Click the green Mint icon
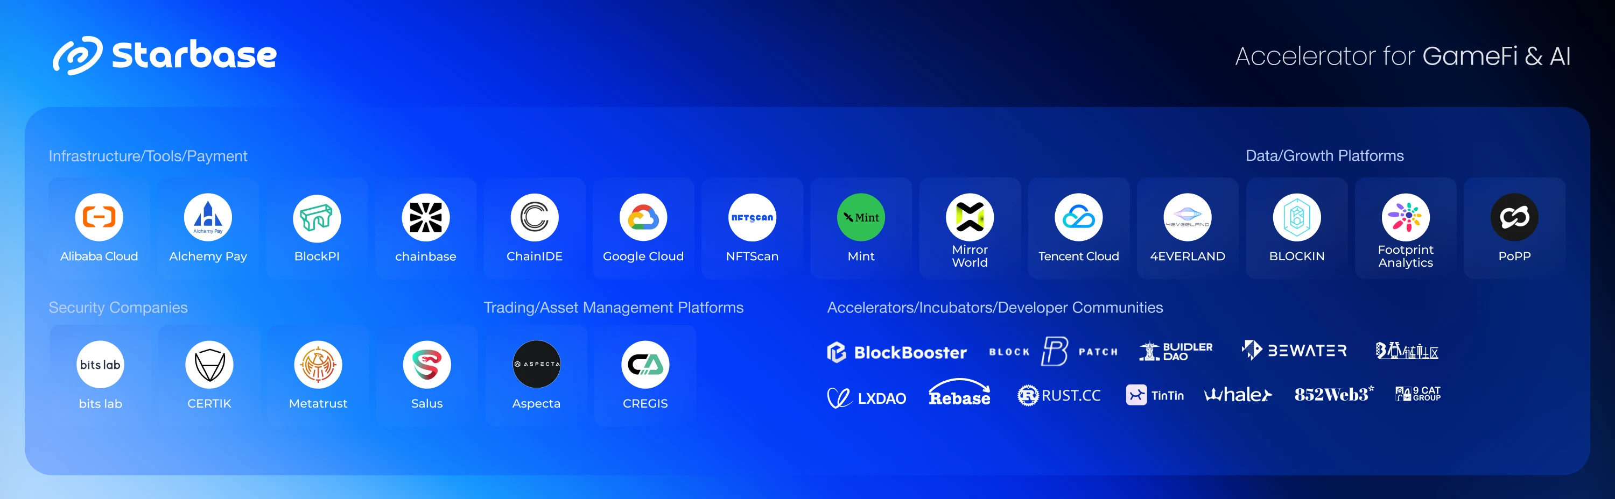Viewport: 1615px width, 499px height. tap(861, 217)
